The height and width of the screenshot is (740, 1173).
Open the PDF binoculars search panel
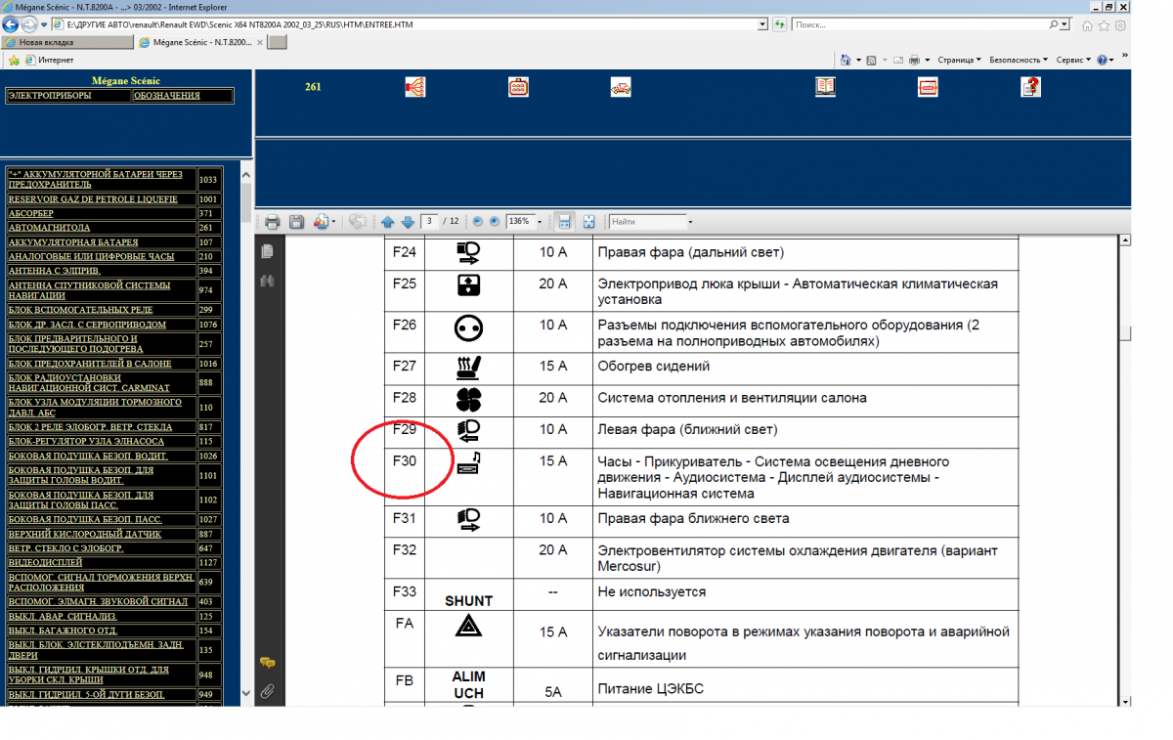267,281
